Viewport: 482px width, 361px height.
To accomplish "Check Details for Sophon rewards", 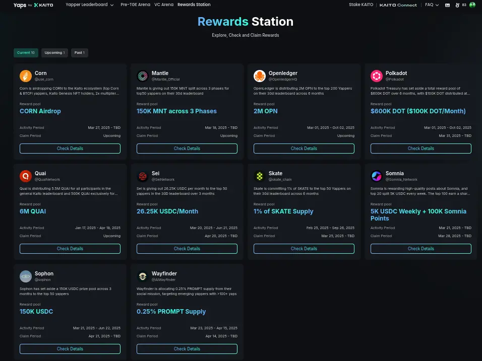I will pos(70,349).
